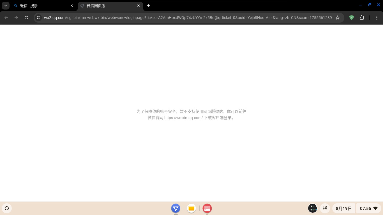Open the Files app in shelf
383x215 pixels.
(191, 208)
